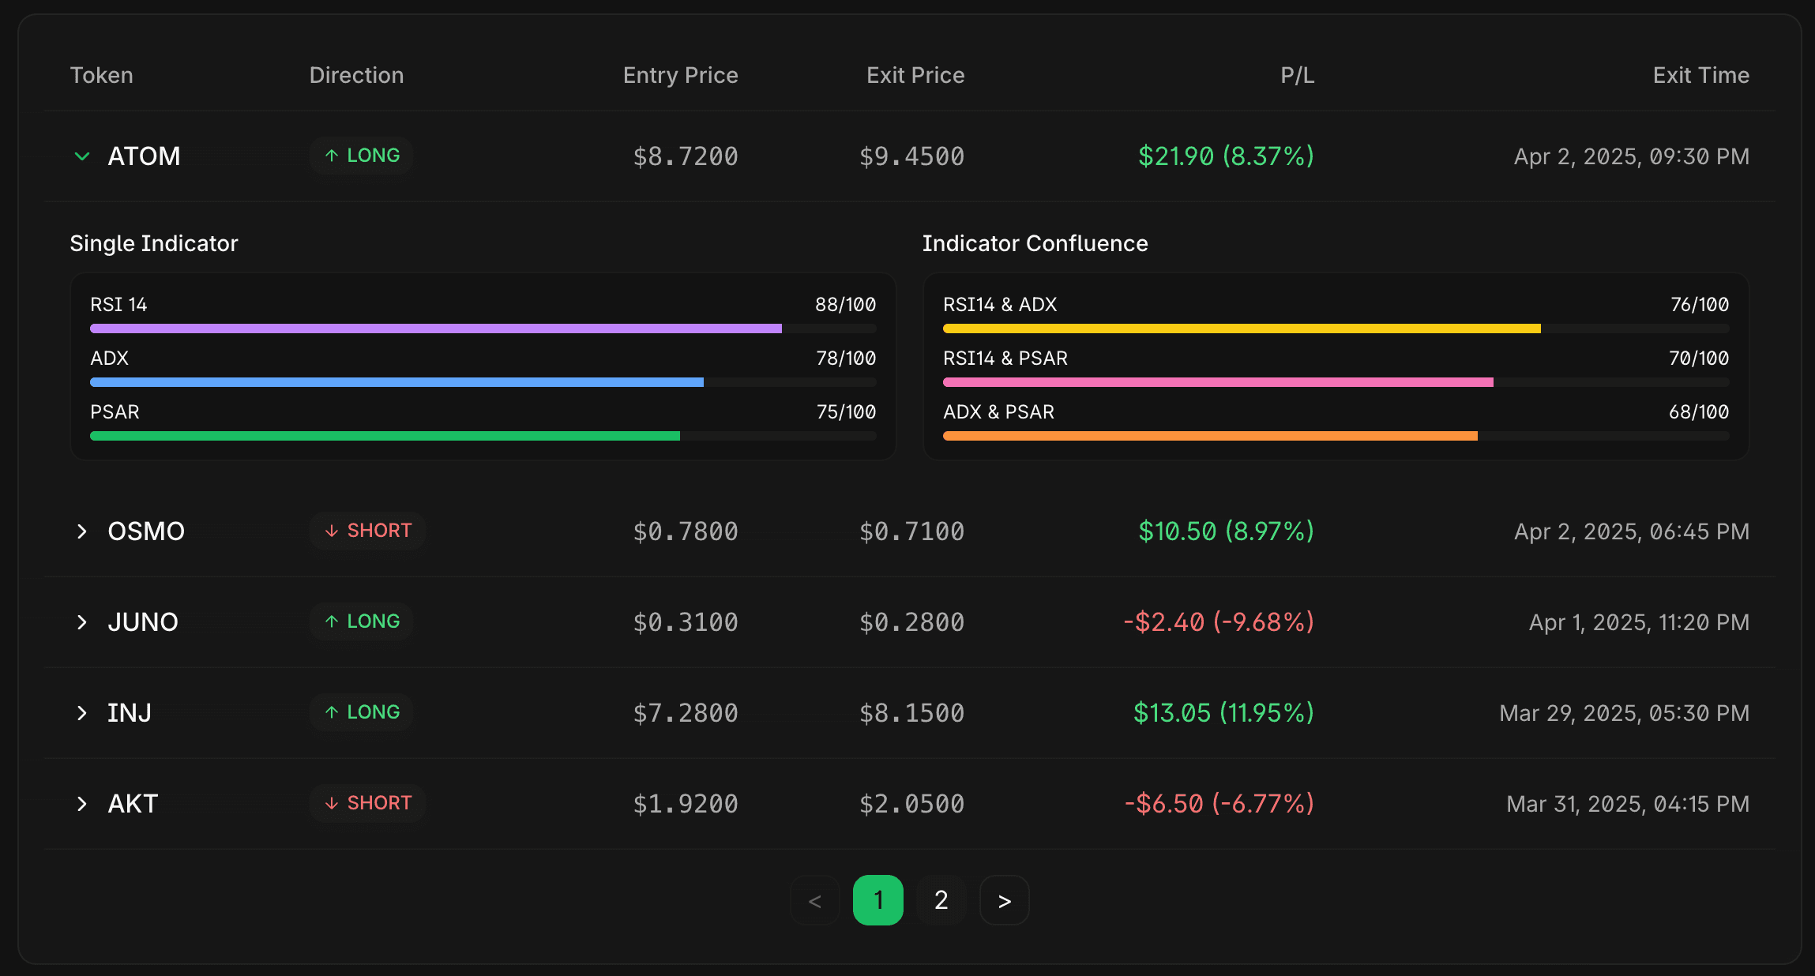This screenshot has width=1815, height=976.
Task: Expand the INJ row chevron
Action: click(82, 713)
